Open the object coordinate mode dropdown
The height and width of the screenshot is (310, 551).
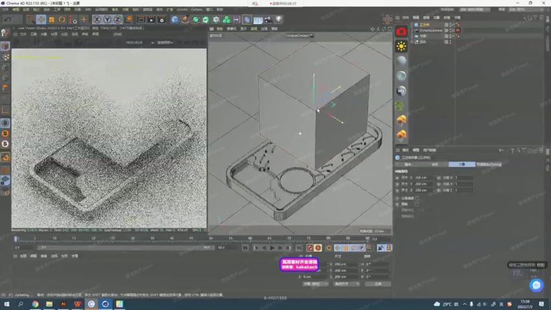(315, 283)
